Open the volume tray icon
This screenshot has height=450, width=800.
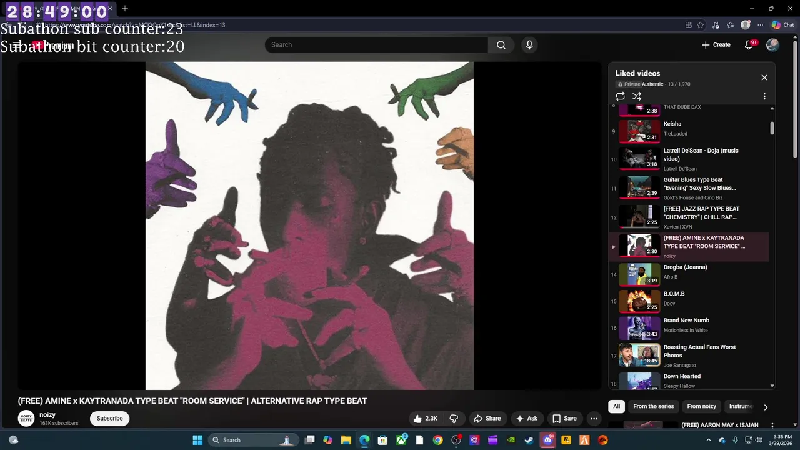[x=759, y=440]
